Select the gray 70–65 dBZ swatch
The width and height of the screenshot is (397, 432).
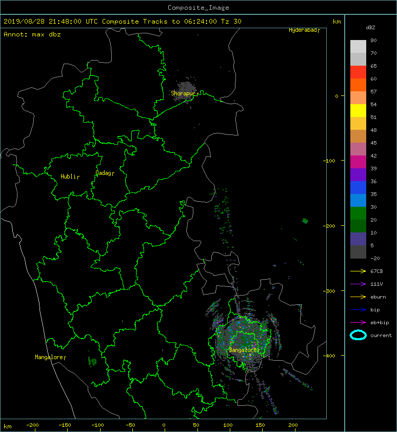358,59
